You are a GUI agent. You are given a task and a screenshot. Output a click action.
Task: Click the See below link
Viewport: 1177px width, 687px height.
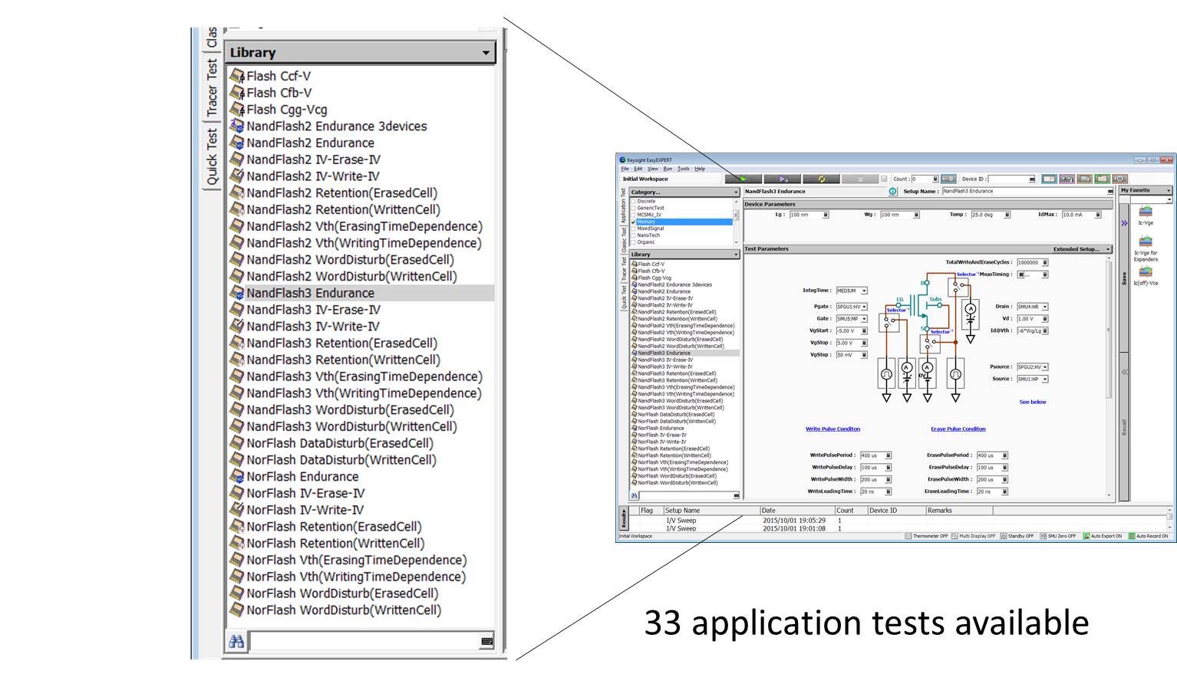point(1033,402)
